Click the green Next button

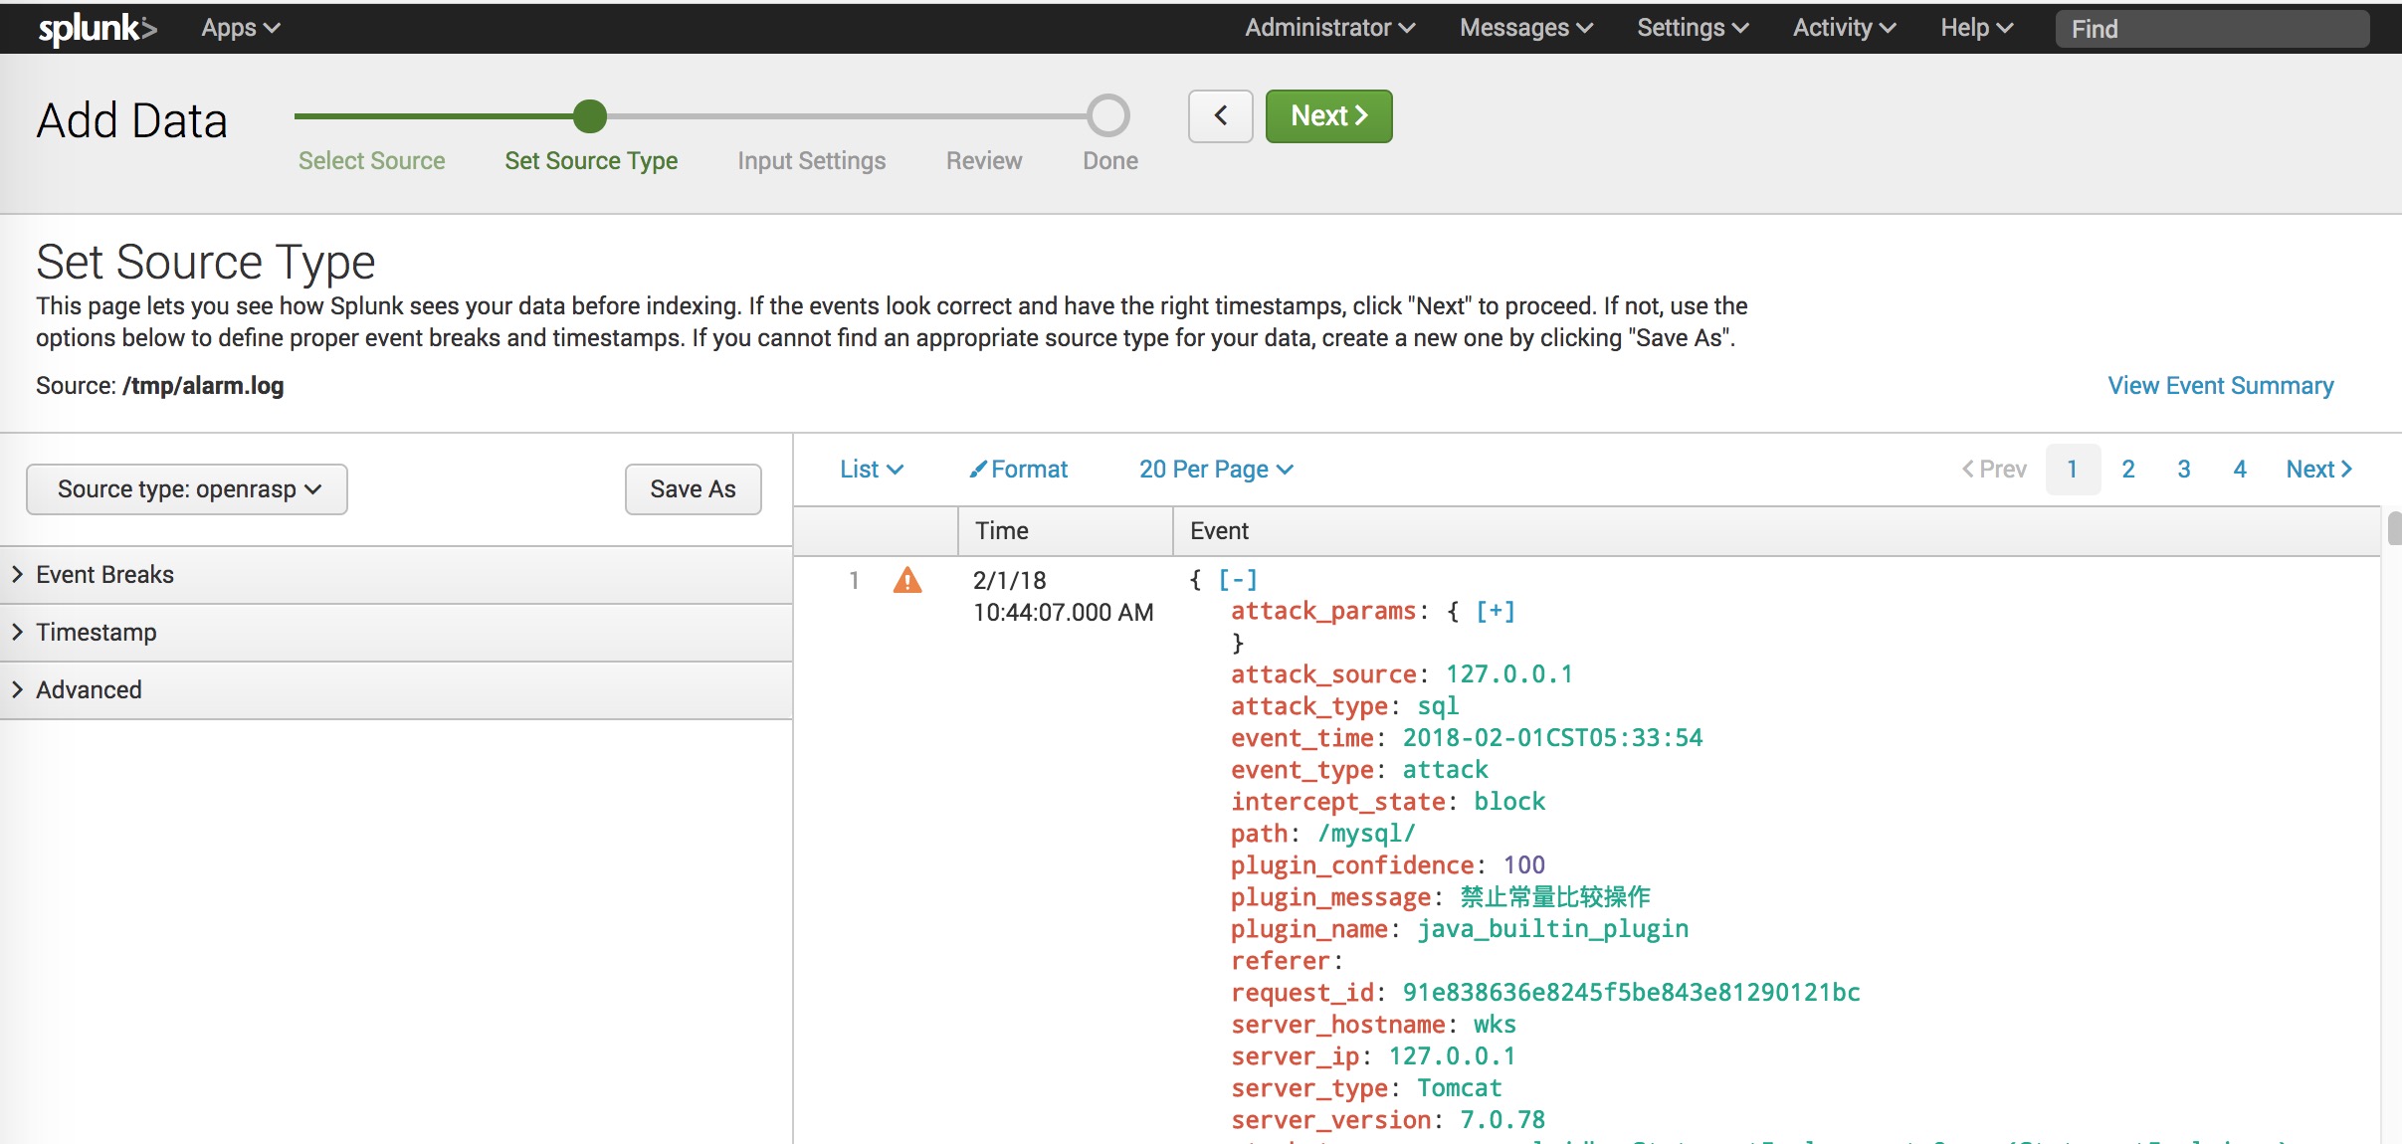point(1328,116)
